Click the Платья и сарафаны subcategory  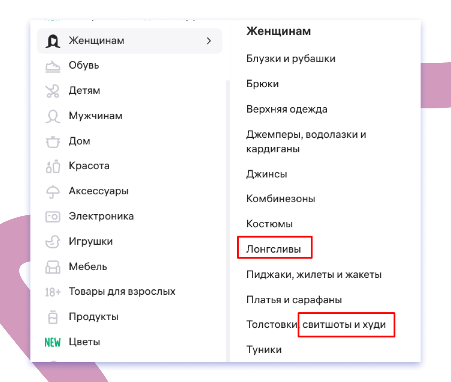click(x=294, y=300)
